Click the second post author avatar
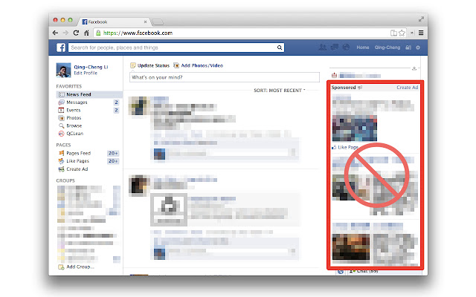476x297 pixels. tap(139, 185)
